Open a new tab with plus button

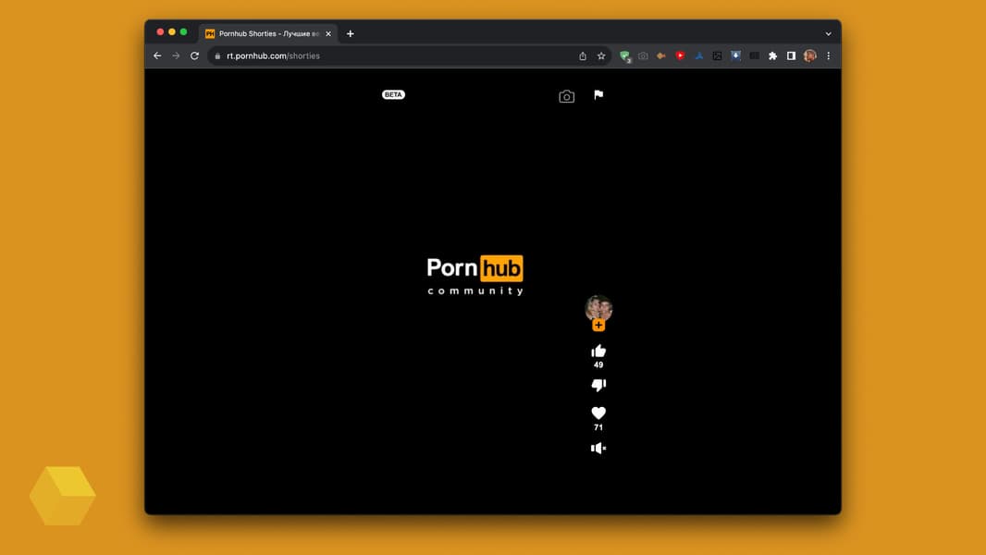351,34
